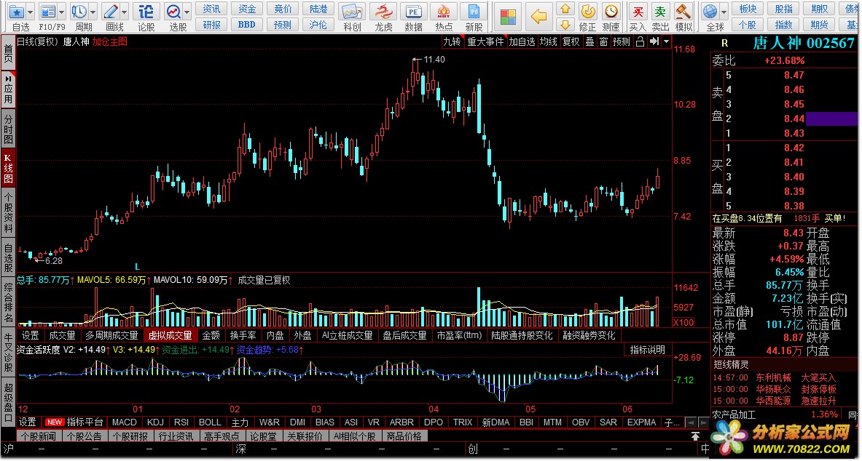Click 加自选 to add to watchlist

(522, 41)
